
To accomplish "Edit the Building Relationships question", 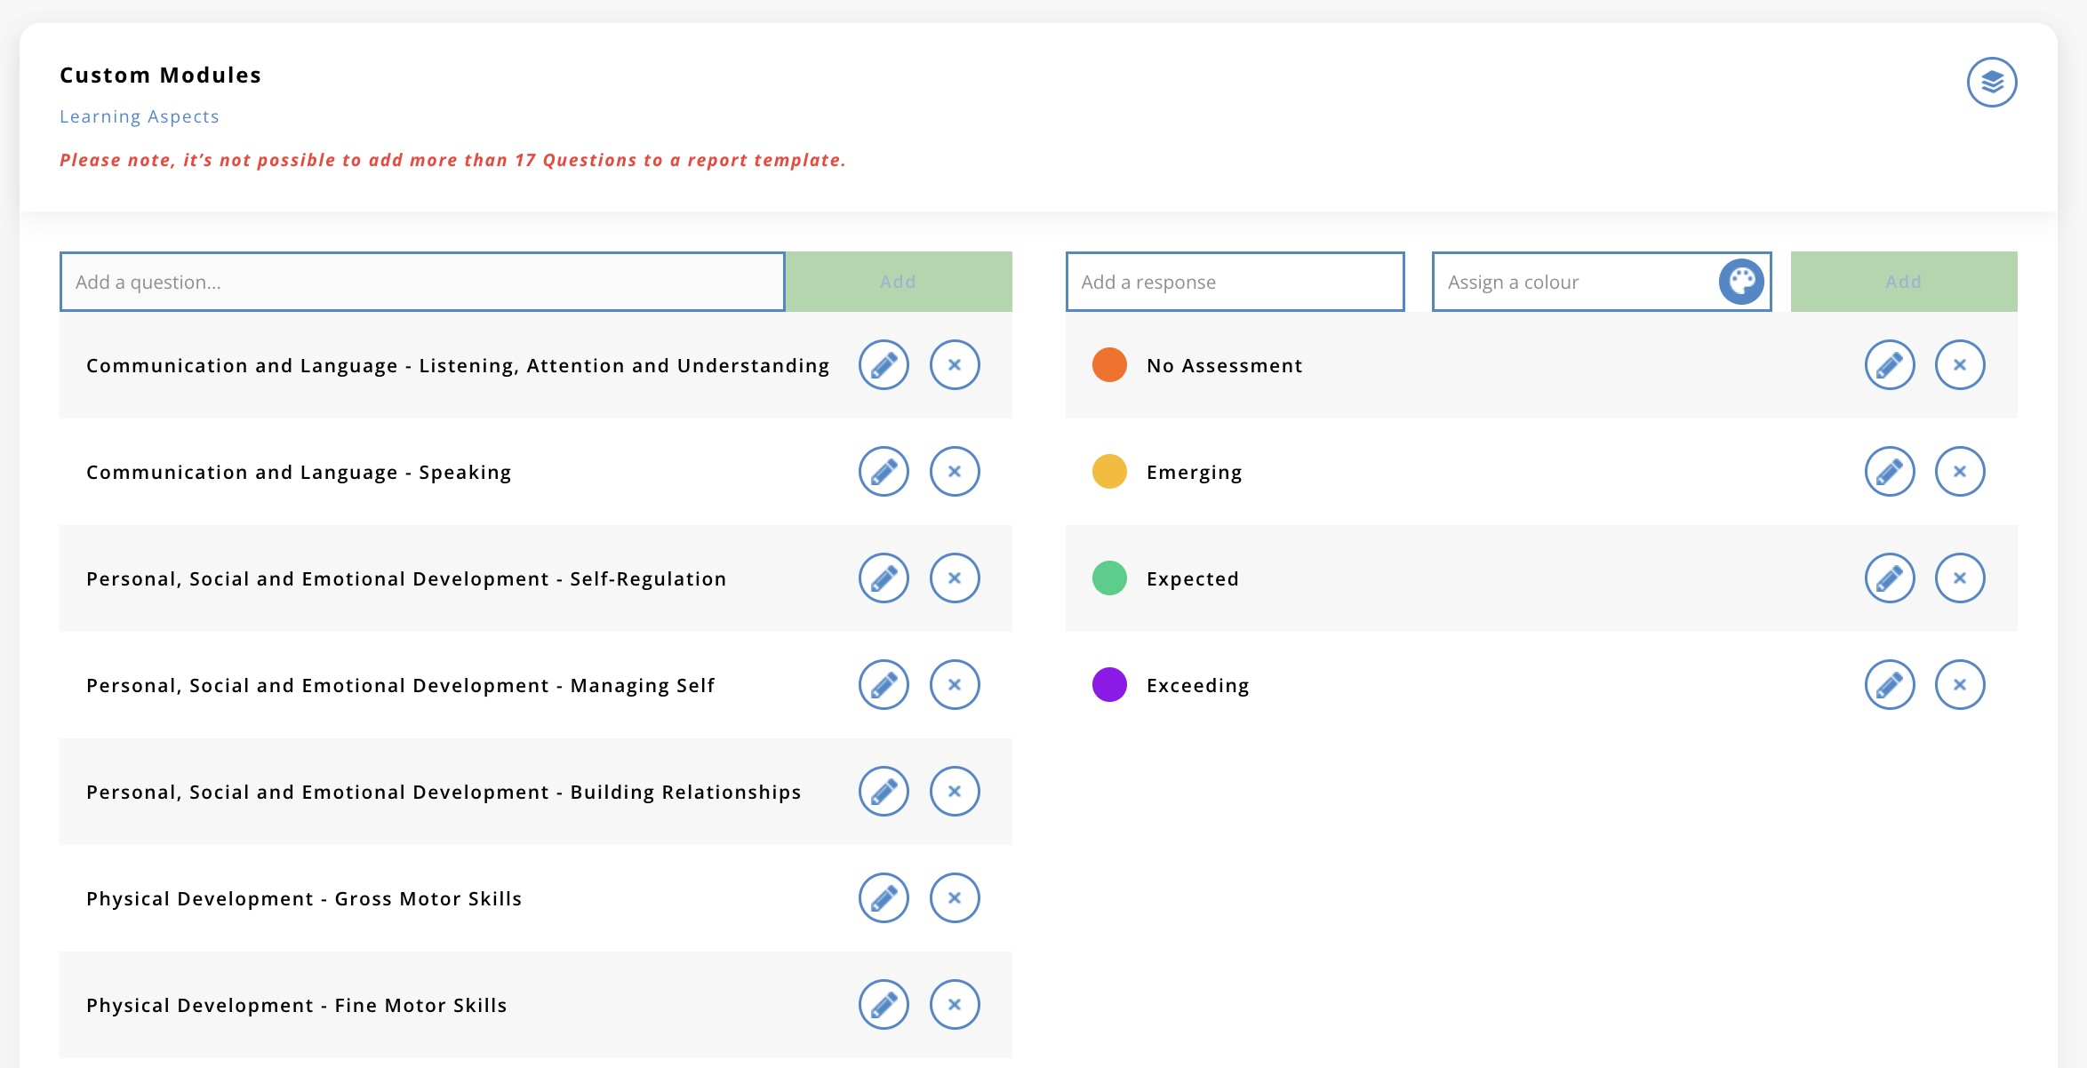I will point(884,792).
